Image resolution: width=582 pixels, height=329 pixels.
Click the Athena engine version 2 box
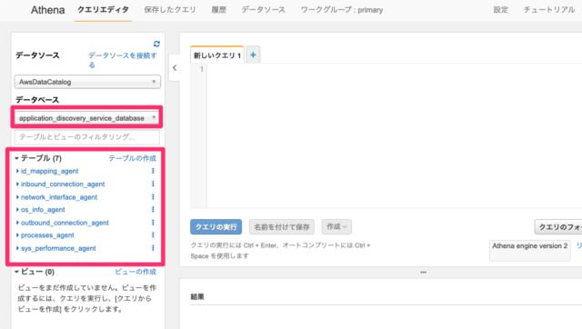(529, 250)
